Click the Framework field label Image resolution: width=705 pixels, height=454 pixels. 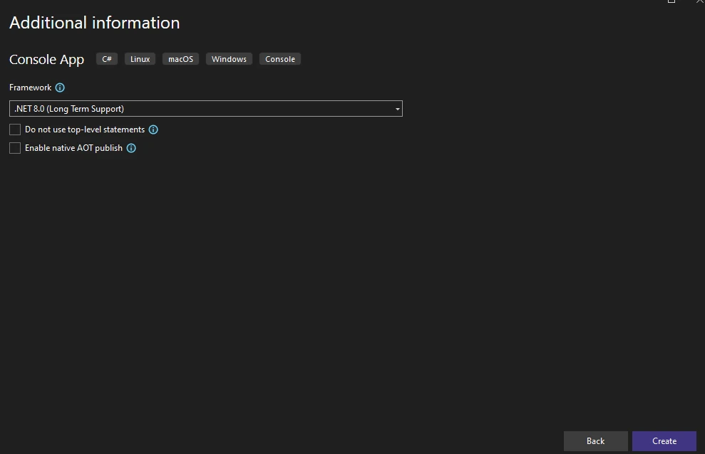point(30,88)
